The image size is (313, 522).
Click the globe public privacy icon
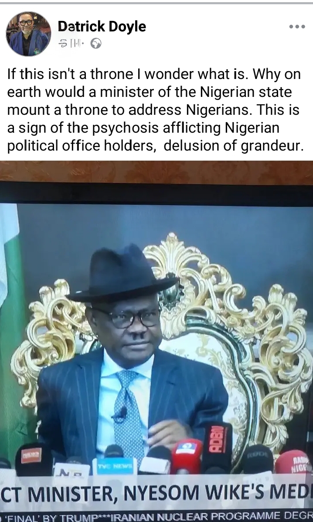coord(96,43)
